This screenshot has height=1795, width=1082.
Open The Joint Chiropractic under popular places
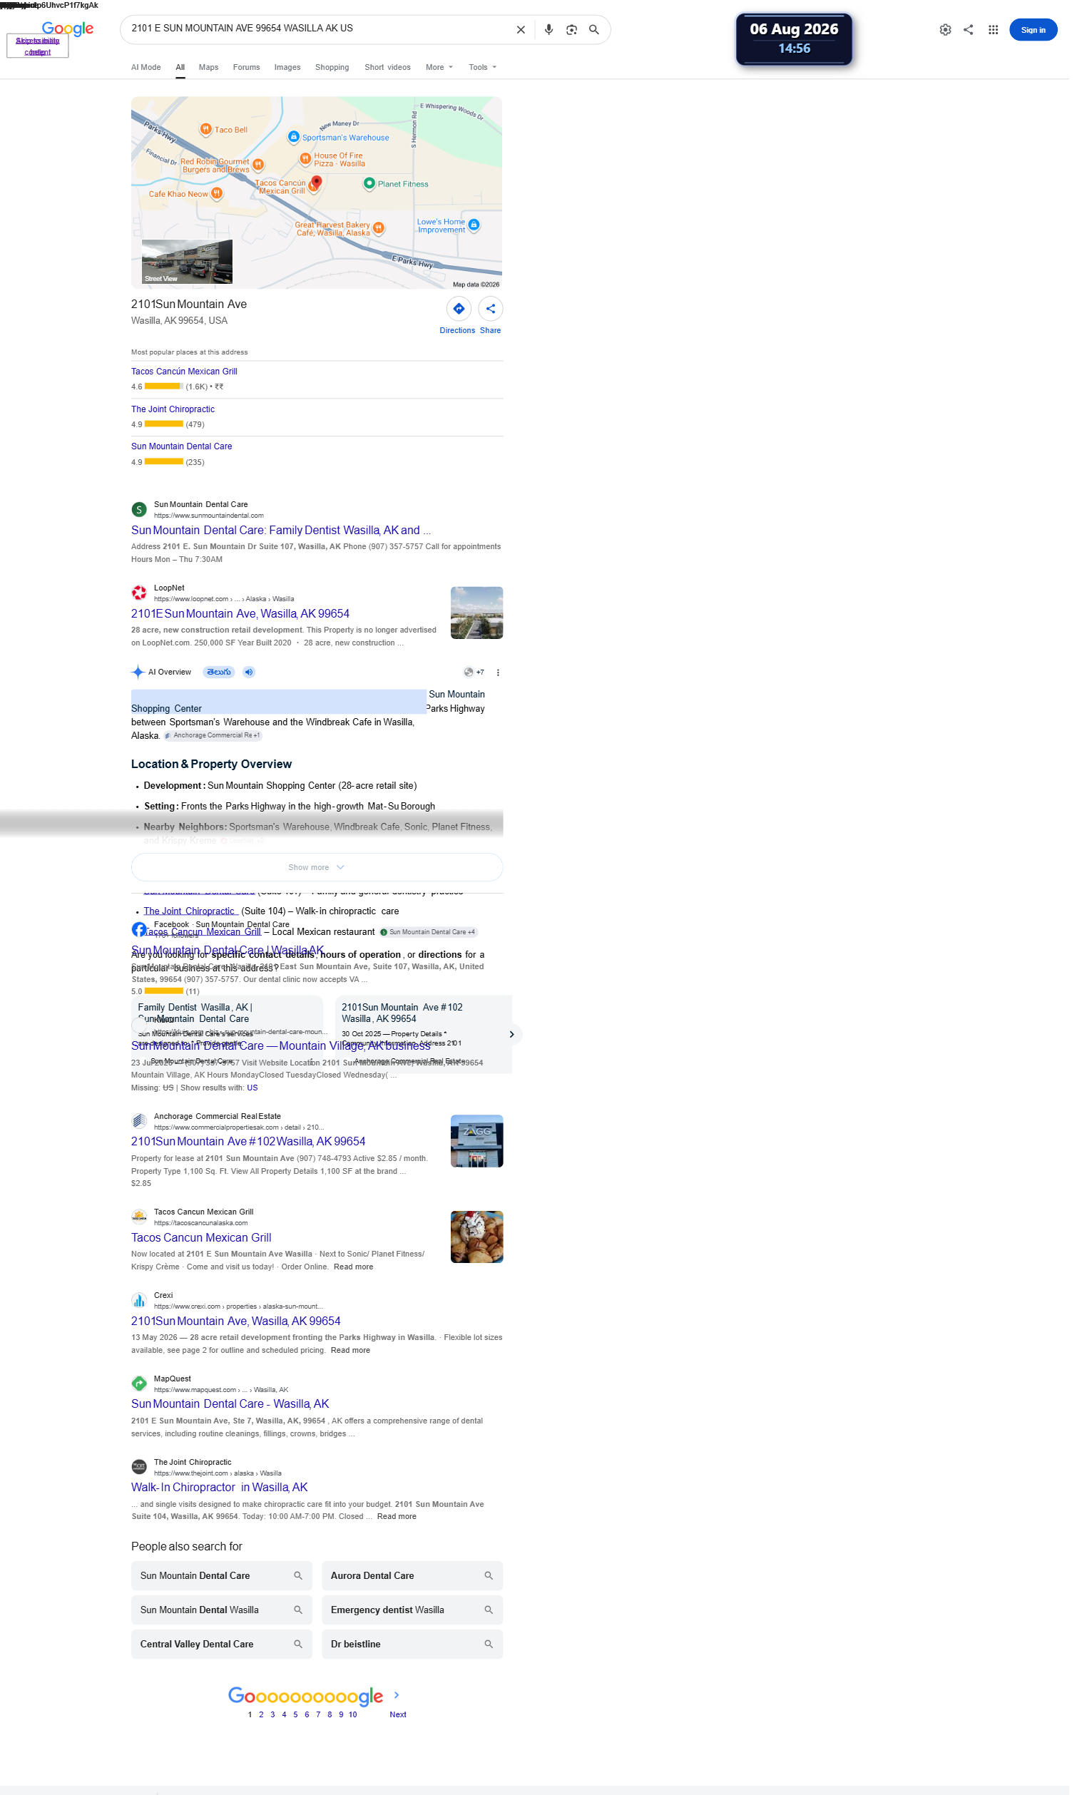pyautogui.click(x=173, y=409)
